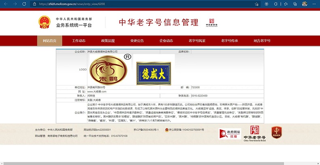Open the Collections icon
The image size is (320, 165).
295,4
